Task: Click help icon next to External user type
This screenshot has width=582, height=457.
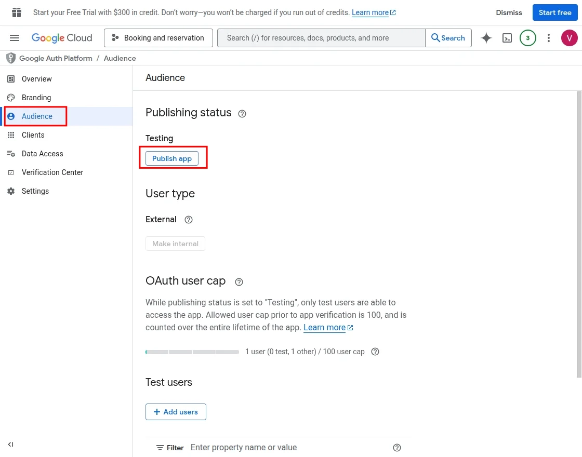Action: (188, 219)
